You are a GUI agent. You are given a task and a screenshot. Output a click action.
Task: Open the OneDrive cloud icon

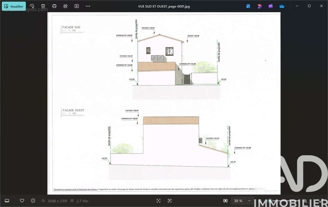click(282, 6)
